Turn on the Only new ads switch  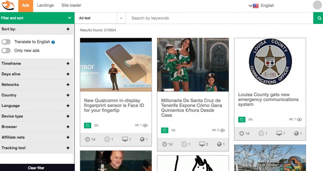6,50
